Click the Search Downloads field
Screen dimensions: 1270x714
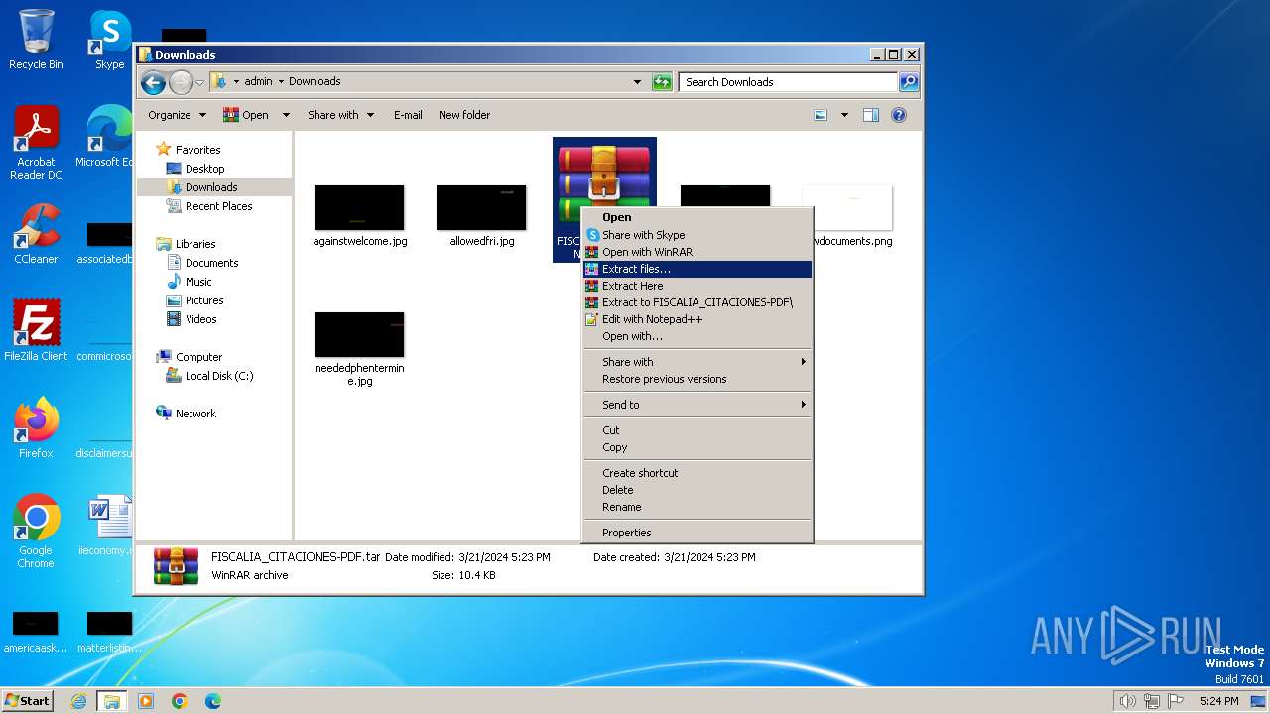pos(789,82)
